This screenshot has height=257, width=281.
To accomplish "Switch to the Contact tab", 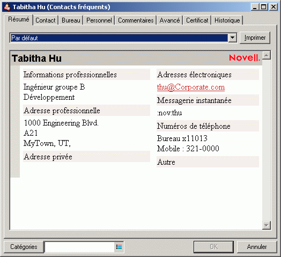I will coord(46,20).
